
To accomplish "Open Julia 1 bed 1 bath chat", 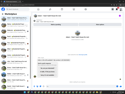I will [x=15, y=62].
